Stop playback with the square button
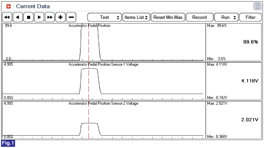 28,17
